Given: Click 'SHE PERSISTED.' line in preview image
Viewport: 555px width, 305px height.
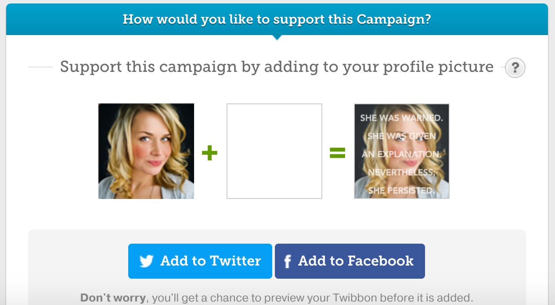Looking at the screenshot, I should tap(401, 191).
